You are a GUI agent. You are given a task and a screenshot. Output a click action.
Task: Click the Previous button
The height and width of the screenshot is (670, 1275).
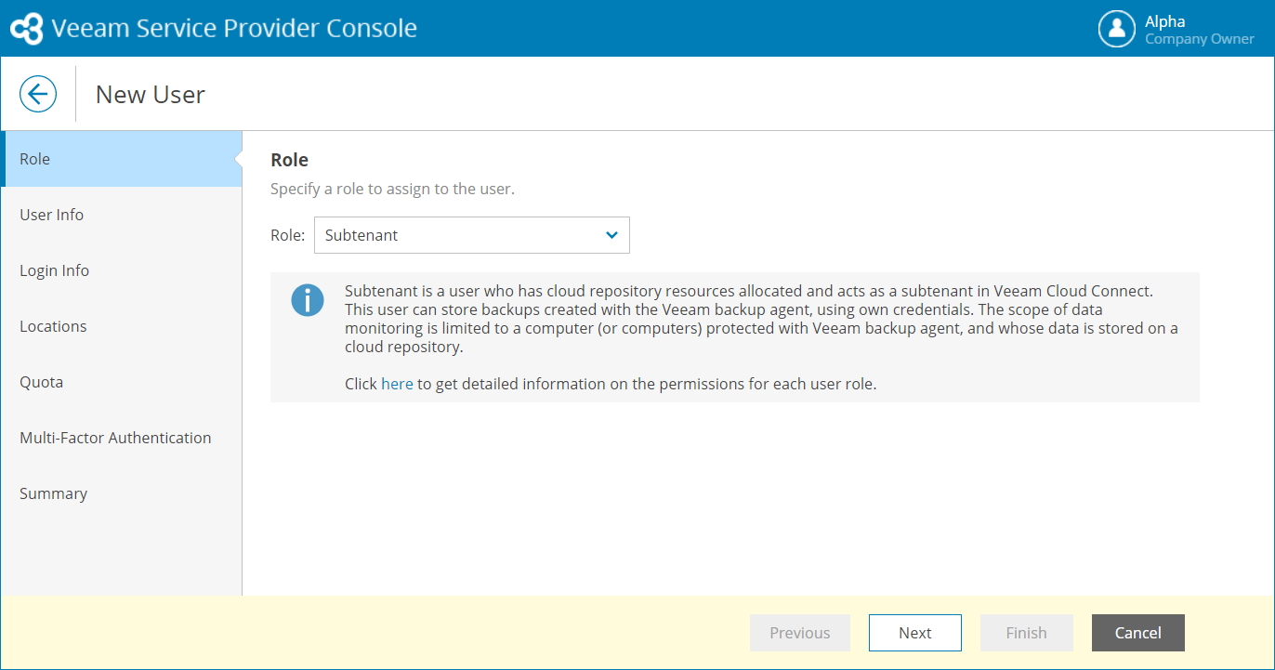[799, 633]
